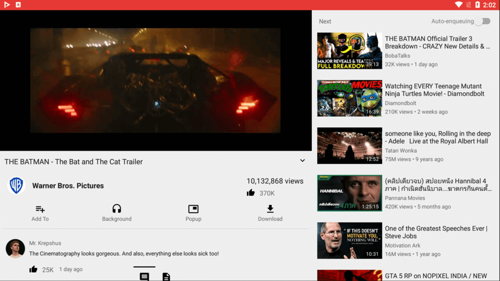The width and height of the screenshot is (500, 281).
Task: Play the Adele Royal Albert Hall thumbnail
Action: click(x=349, y=145)
